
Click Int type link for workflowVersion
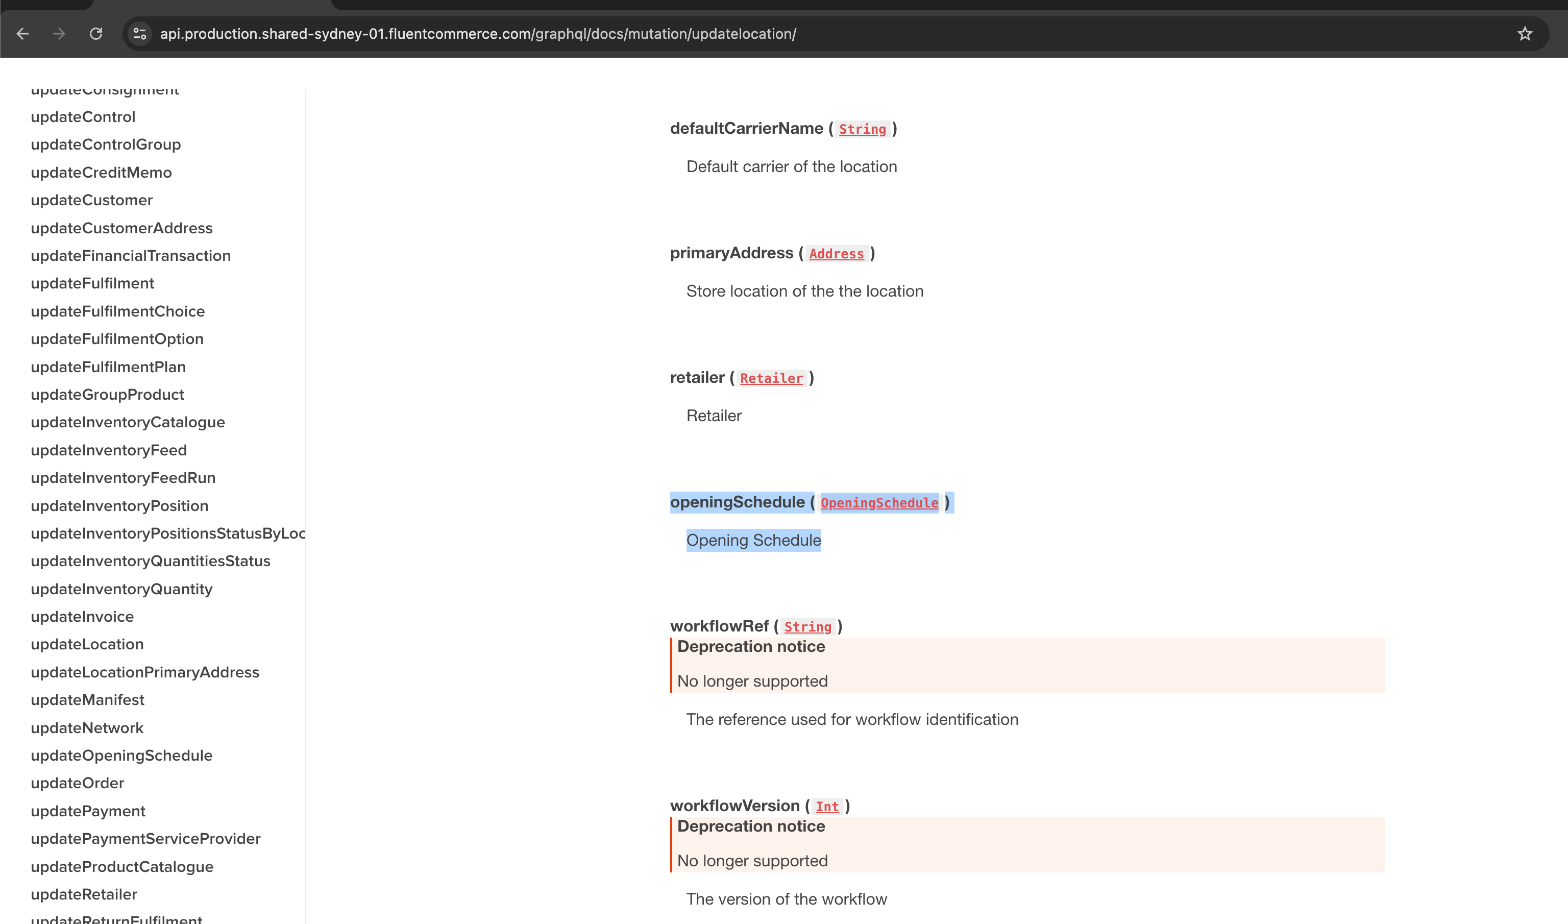point(827,806)
